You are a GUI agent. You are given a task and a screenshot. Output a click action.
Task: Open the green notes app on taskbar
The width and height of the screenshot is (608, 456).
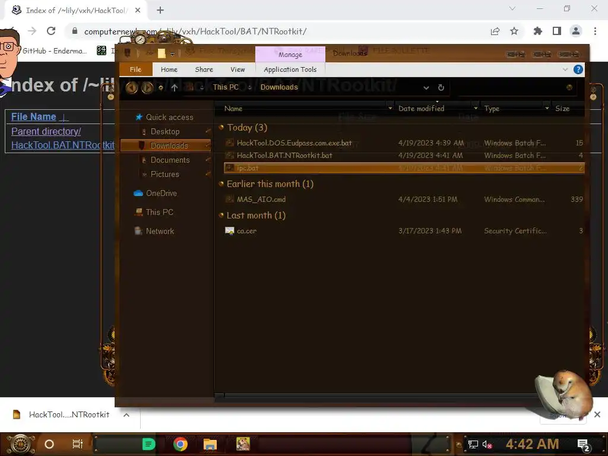(148, 444)
